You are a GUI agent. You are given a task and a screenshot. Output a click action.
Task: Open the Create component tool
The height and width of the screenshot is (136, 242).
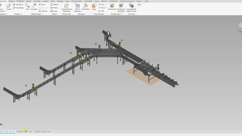[9, 7]
